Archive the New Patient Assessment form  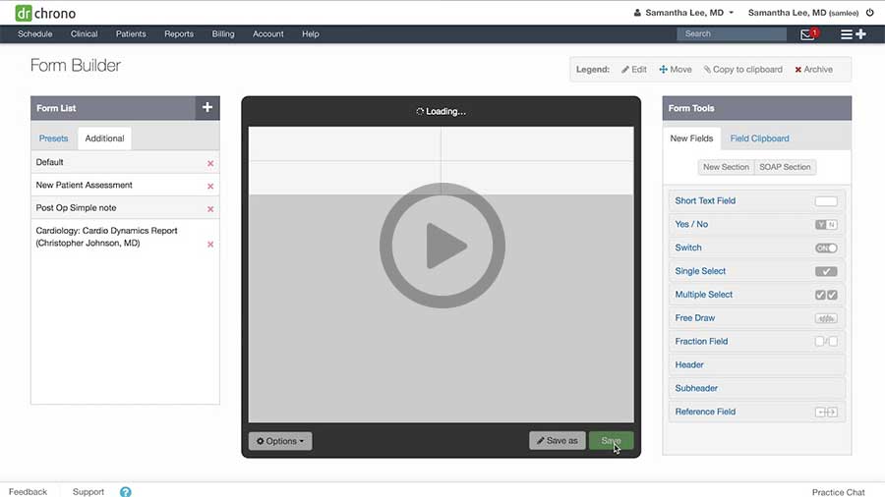pos(210,186)
